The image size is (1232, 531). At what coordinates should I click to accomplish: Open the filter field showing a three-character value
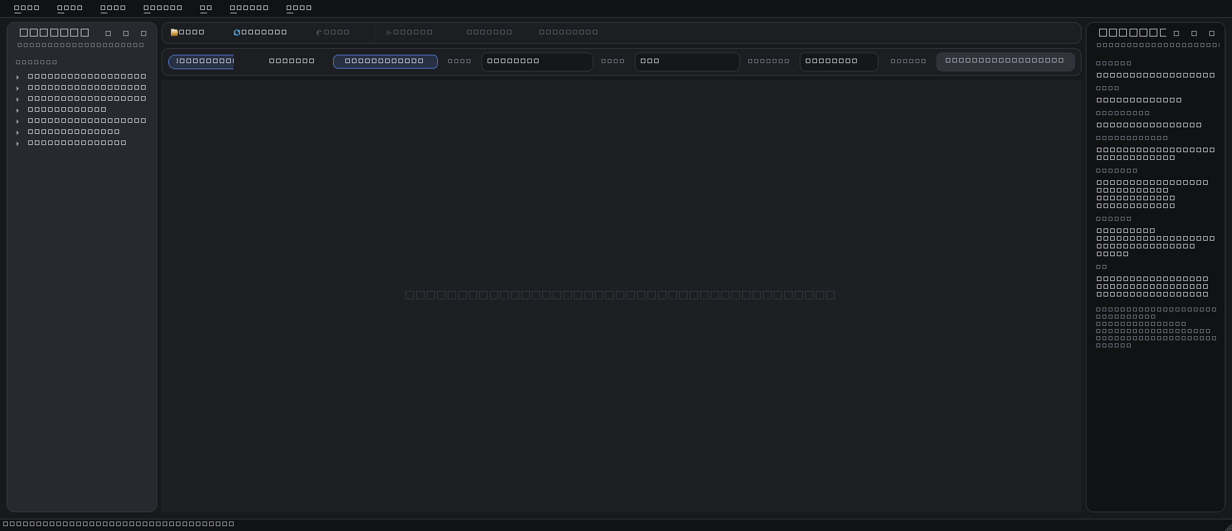[x=687, y=62]
